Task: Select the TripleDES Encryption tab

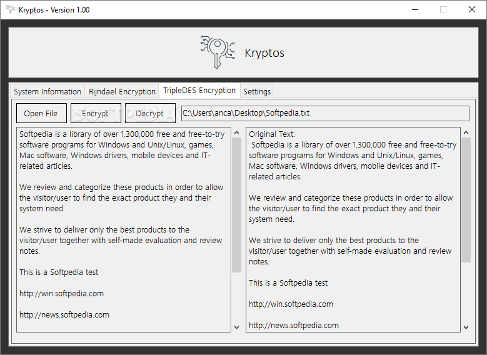Action: pos(199,91)
